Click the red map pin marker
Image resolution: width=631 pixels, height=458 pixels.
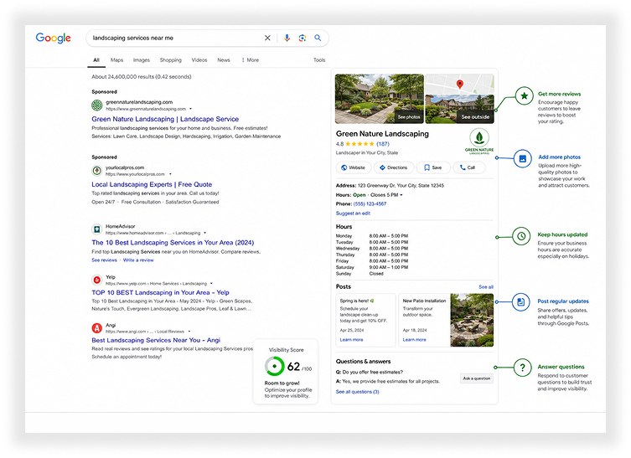[459, 84]
